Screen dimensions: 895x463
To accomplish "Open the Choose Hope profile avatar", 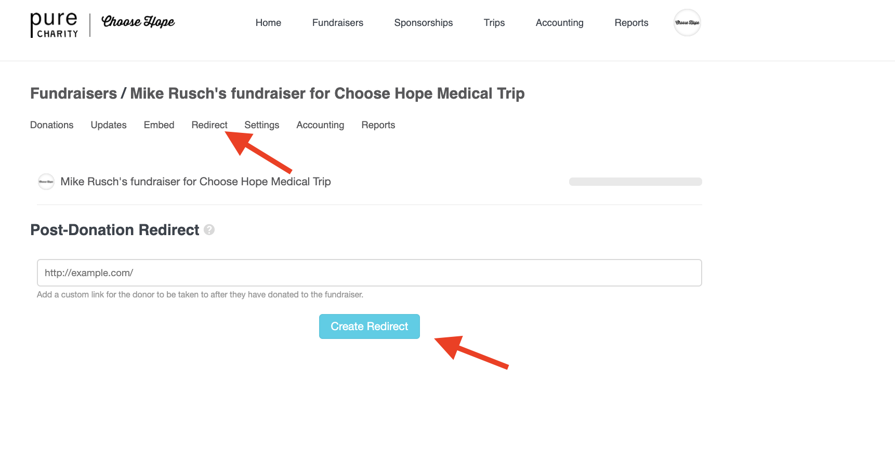I will pos(687,23).
